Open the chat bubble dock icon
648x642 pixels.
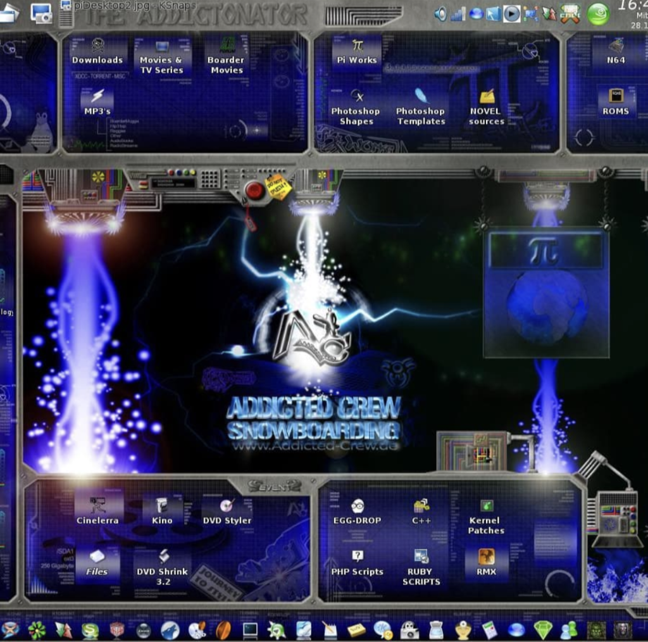(x=383, y=631)
